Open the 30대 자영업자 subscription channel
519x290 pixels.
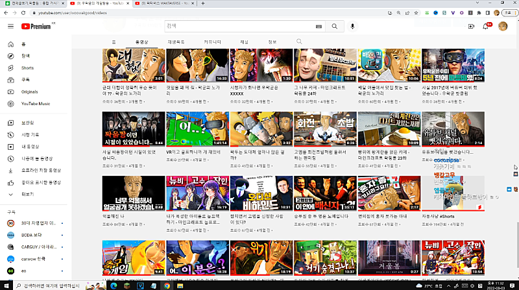(x=35, y=223)
